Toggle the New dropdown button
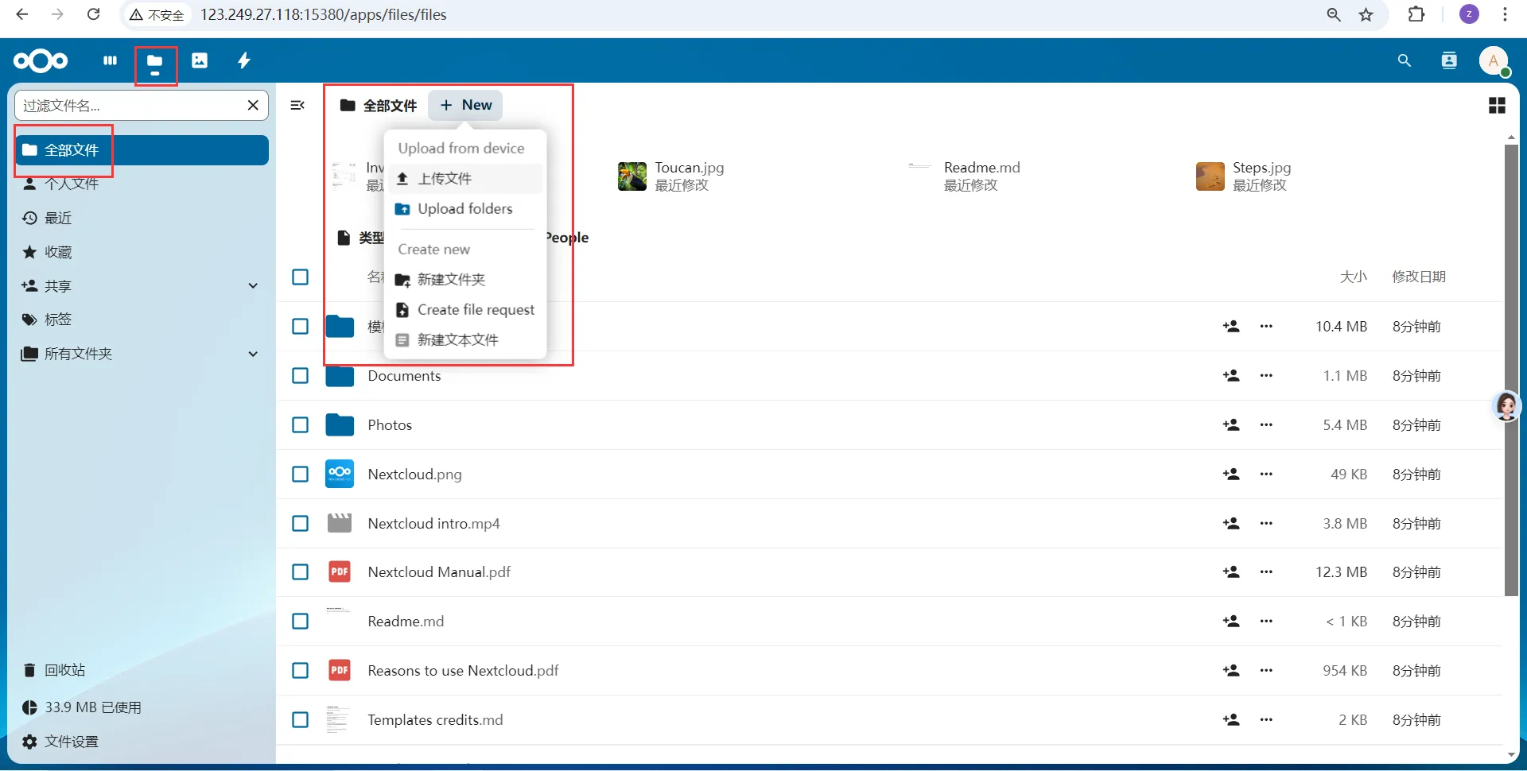The width and height of the screenshot is (1527, 771). pos(465,105)
